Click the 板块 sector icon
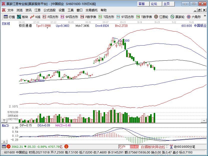The height and width of the screenshot is (156, 208). click(22, 17)
